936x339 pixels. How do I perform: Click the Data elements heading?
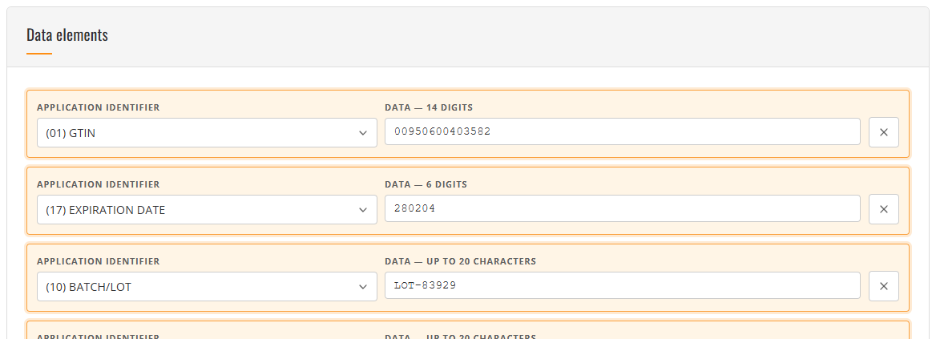point(67,35)
